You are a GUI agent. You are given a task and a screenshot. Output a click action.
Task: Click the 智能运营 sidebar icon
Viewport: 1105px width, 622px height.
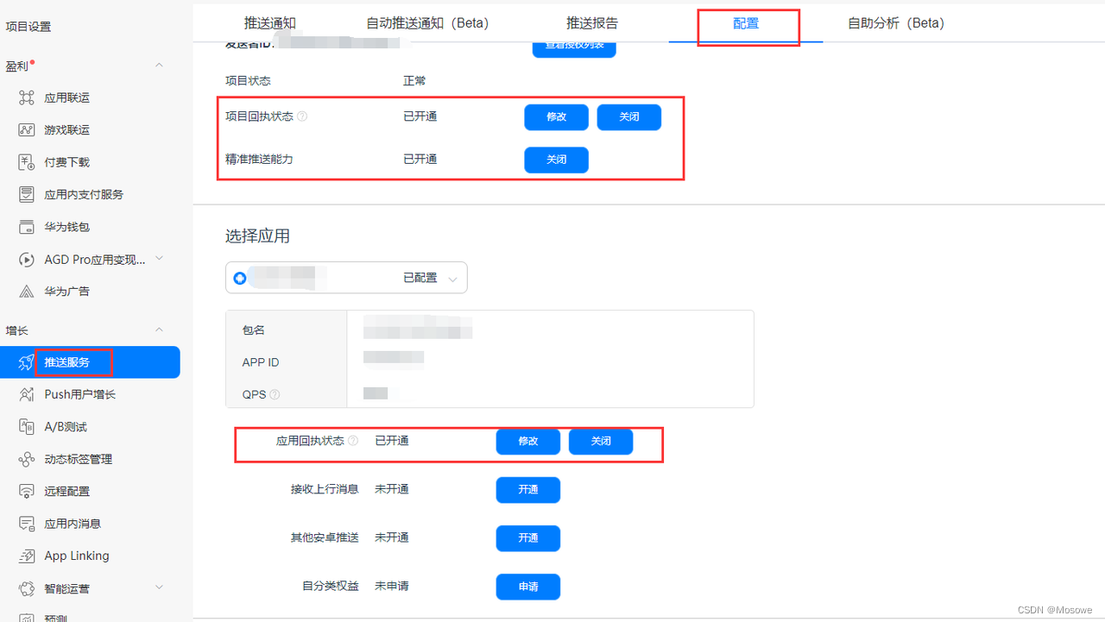click(x=27, y=588)
